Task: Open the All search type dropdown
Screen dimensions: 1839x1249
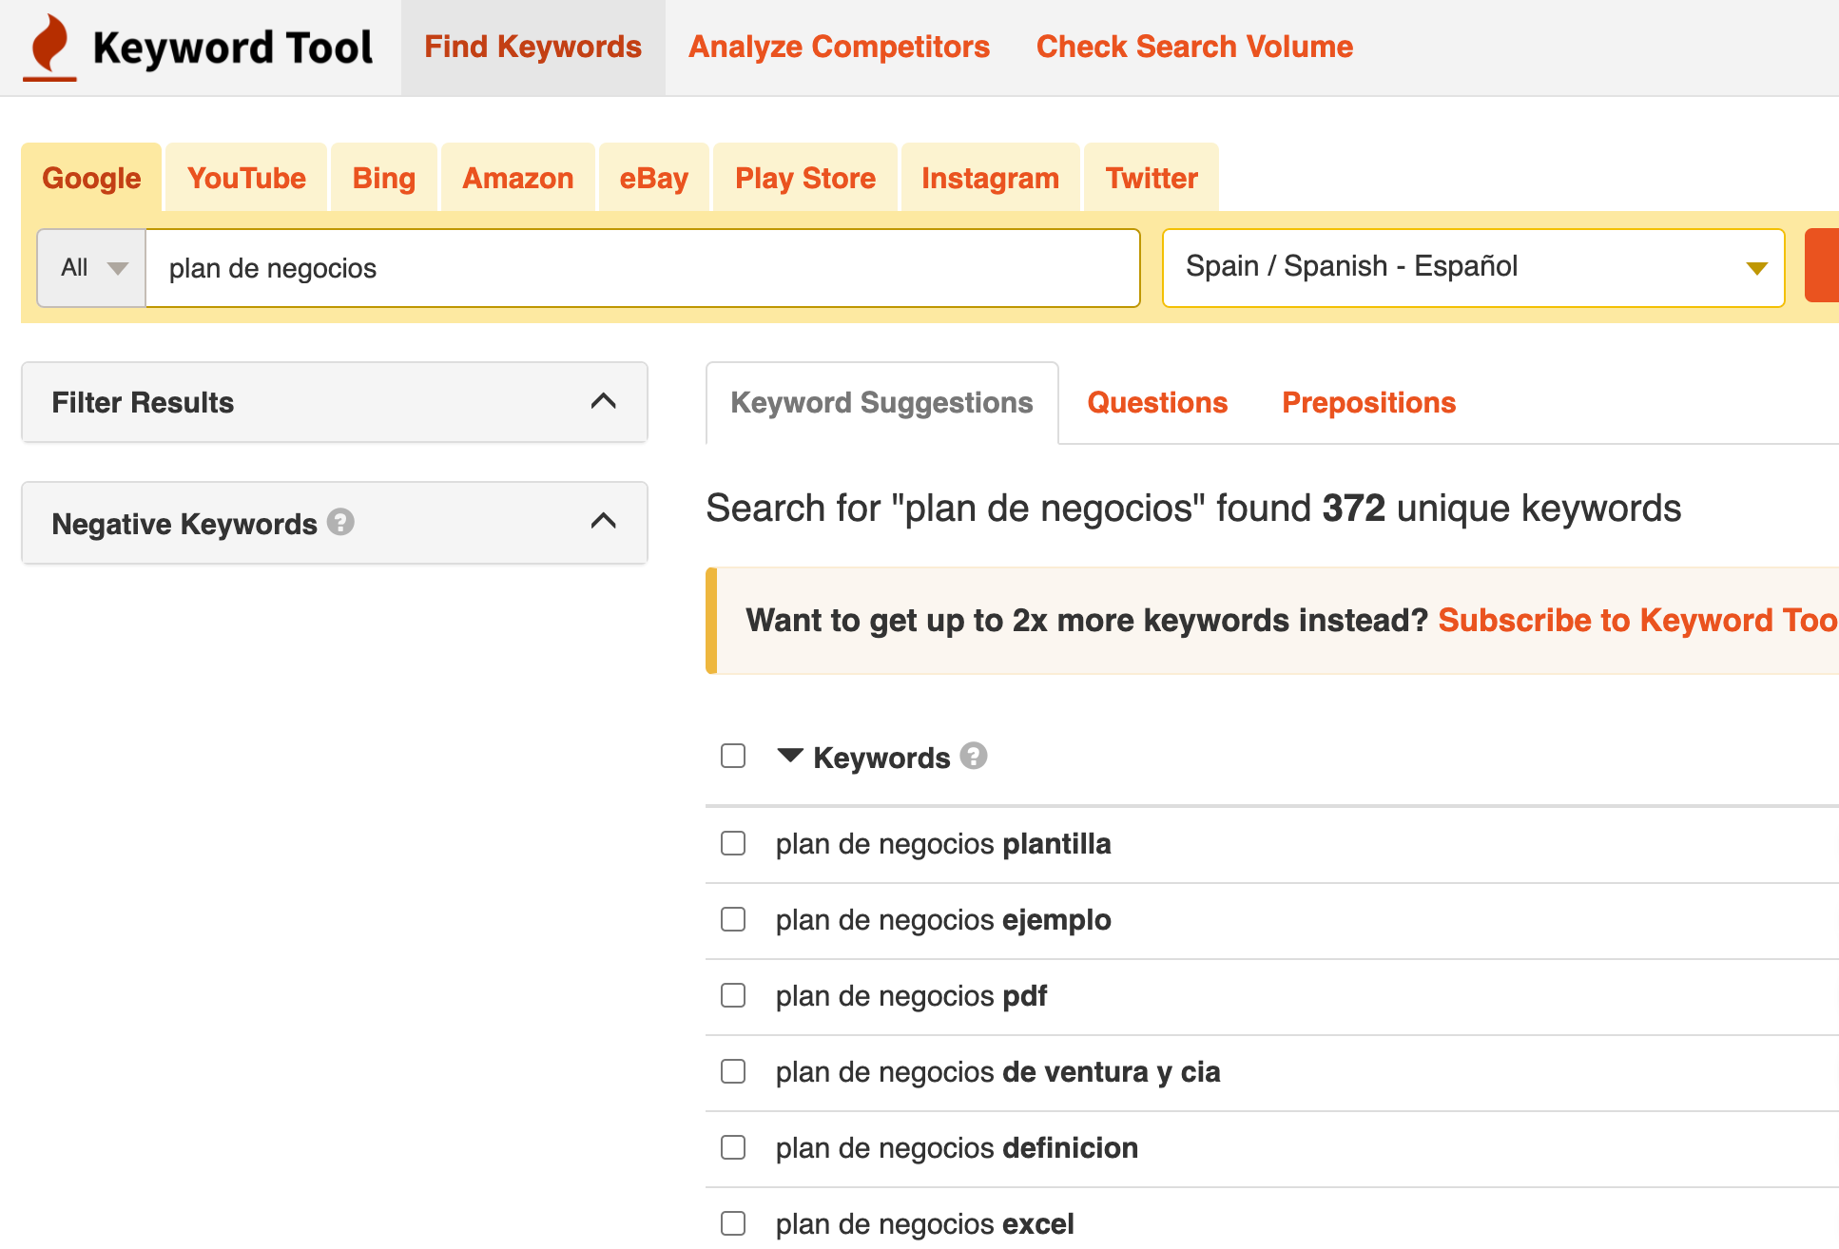Action: pyautogui.click(x=92, y=268)
